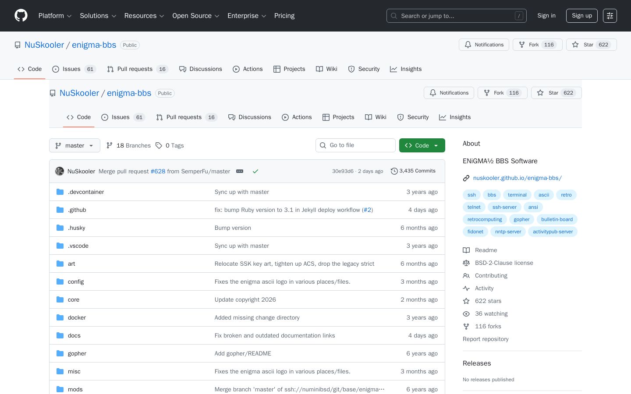This screenshot has height=394, width=631.
Task: Go to the GitHub homepage via the logo
Action: click(21, 16)
